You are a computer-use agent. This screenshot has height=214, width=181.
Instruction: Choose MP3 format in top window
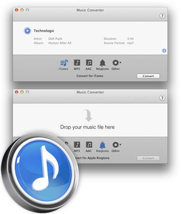pyautogui.click(x=77, y=65)
